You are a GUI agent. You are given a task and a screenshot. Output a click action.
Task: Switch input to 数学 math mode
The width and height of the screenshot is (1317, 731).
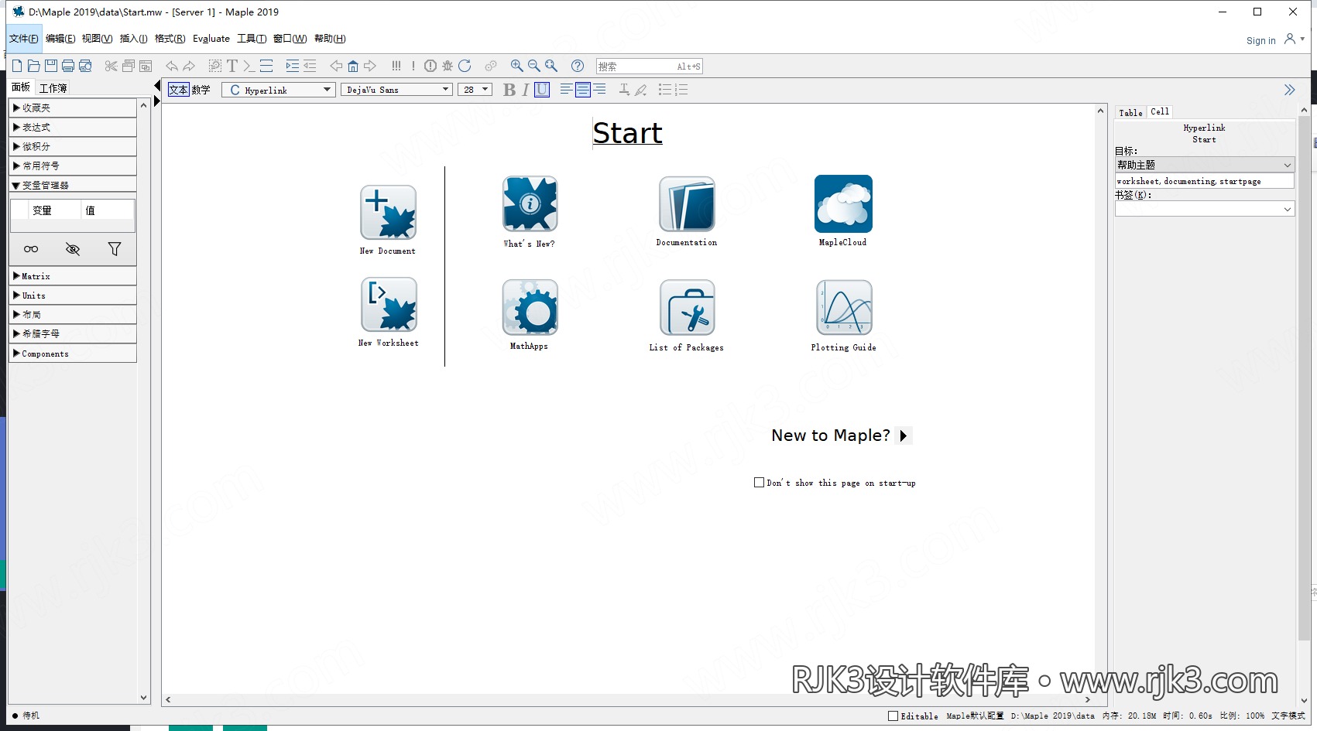(201, 90)
